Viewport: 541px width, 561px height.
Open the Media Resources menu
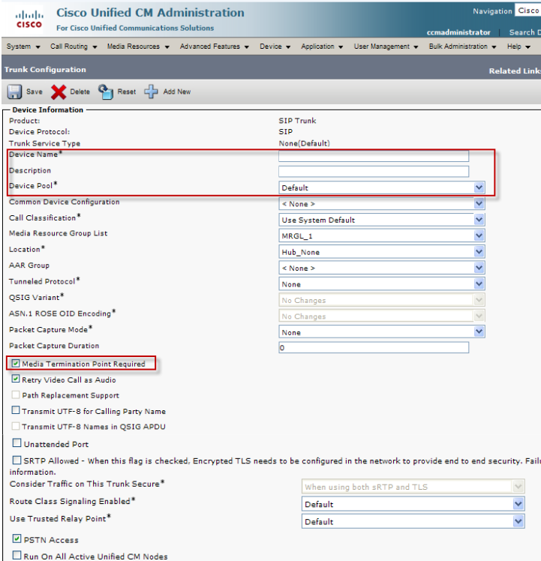point(138,46)
